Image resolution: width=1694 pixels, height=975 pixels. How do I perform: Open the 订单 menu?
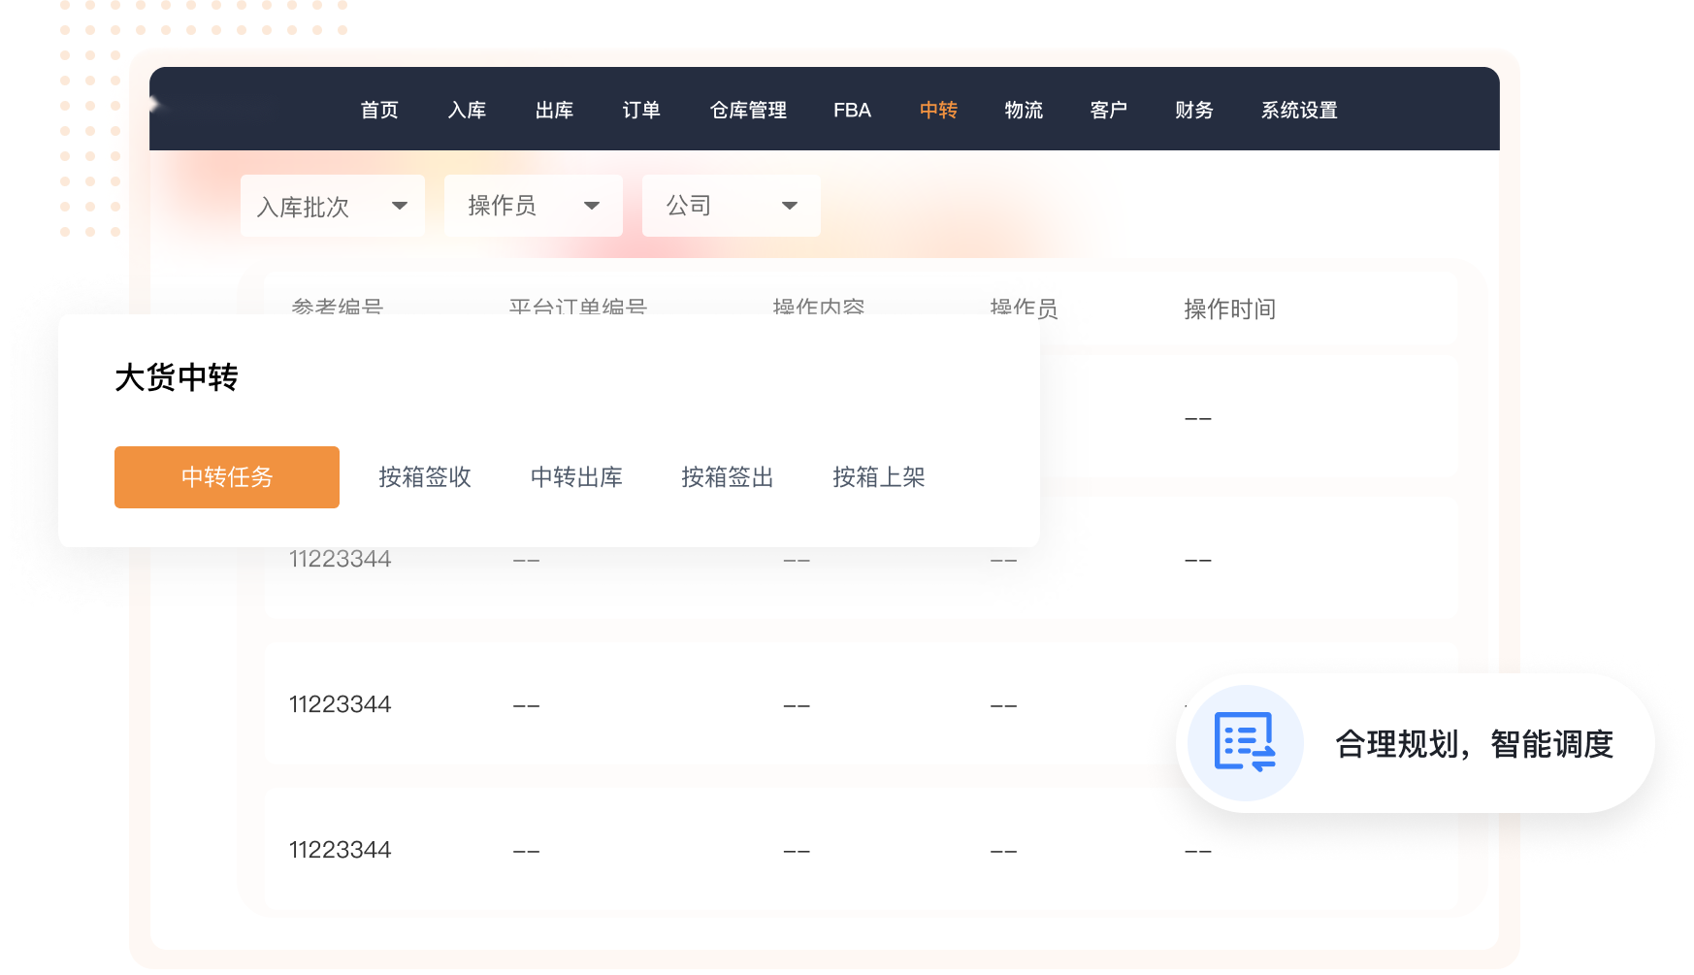[641, 111]
